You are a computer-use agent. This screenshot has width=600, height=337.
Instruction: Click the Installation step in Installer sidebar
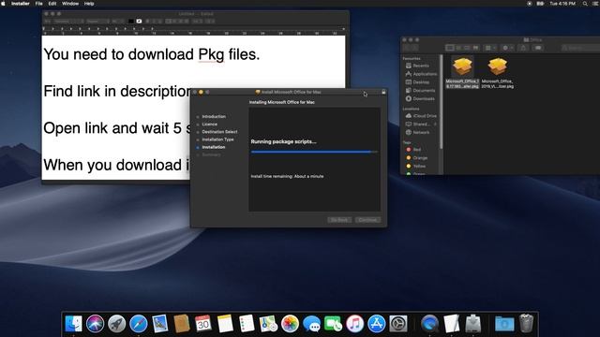tap(214, 147)
